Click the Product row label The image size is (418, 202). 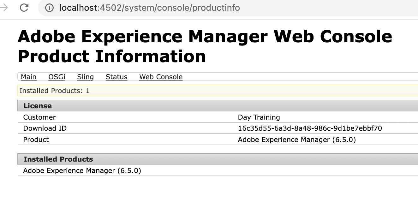coord(36,140)
